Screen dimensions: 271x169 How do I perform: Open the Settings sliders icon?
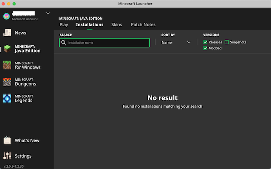pyautogui.click(x=7, y=156)
